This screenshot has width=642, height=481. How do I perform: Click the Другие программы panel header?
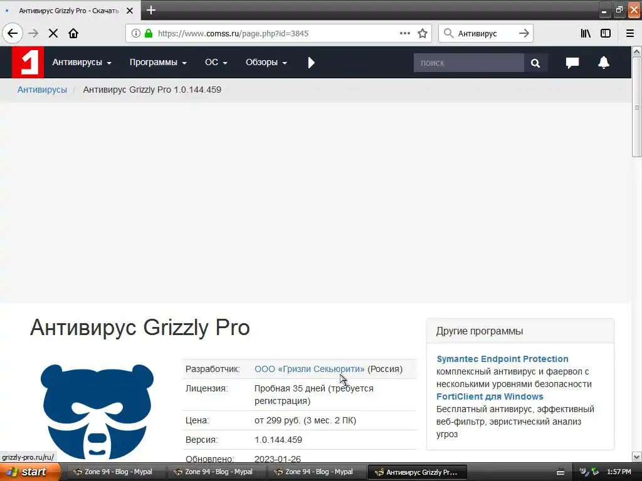click(x=520, y=331)
